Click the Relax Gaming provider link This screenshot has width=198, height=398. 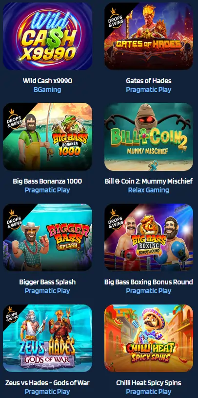point(149,190)
